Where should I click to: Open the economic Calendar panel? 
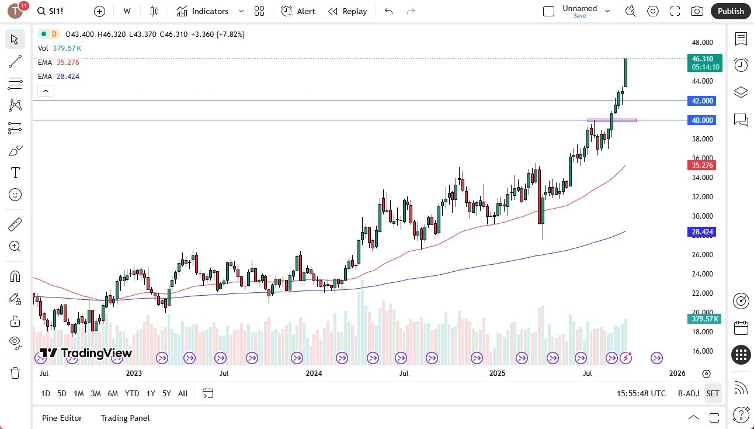(741, 327)
